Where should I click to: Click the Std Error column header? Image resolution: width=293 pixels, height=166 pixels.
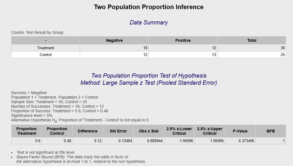point(118,131)
